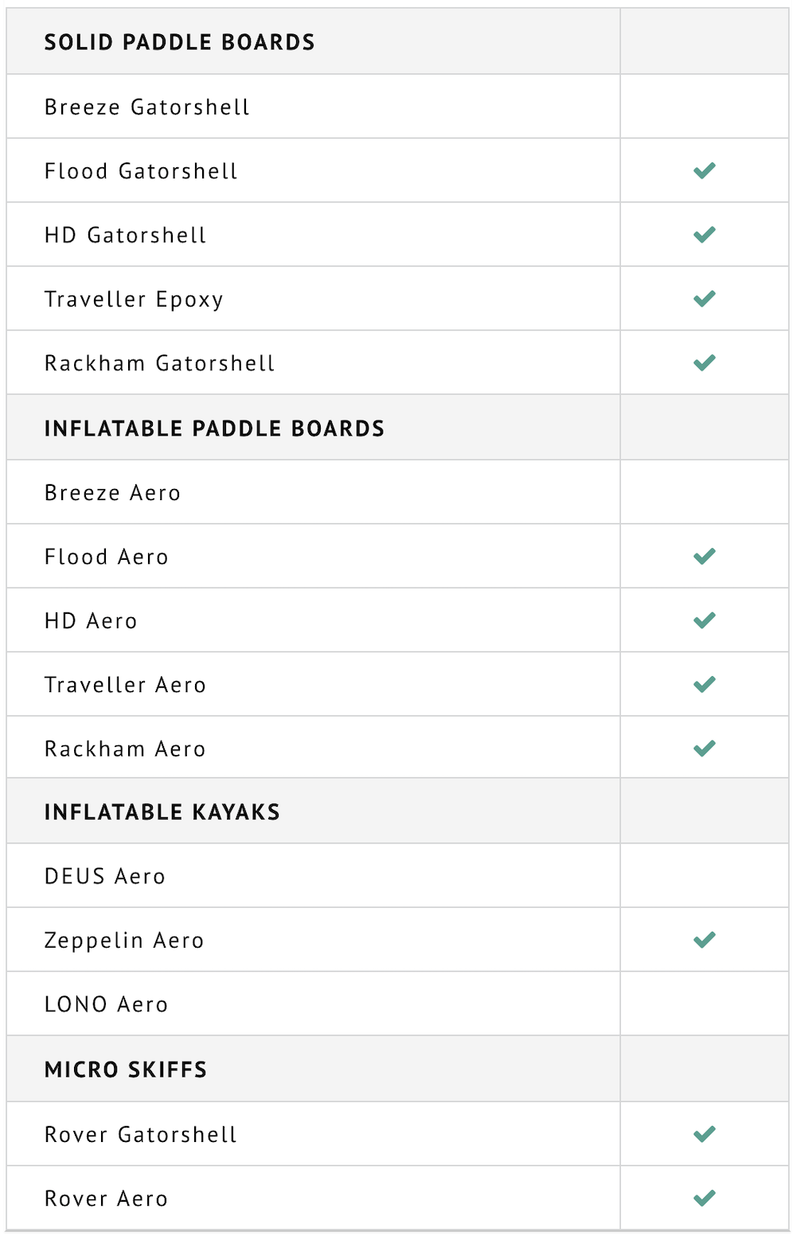The image size is (796, 1236).
Task: Click the Inflatable Kayaks section heading
Action: pos(162,812)
